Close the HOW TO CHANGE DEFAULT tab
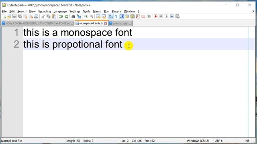 click(x=72, y=24)
